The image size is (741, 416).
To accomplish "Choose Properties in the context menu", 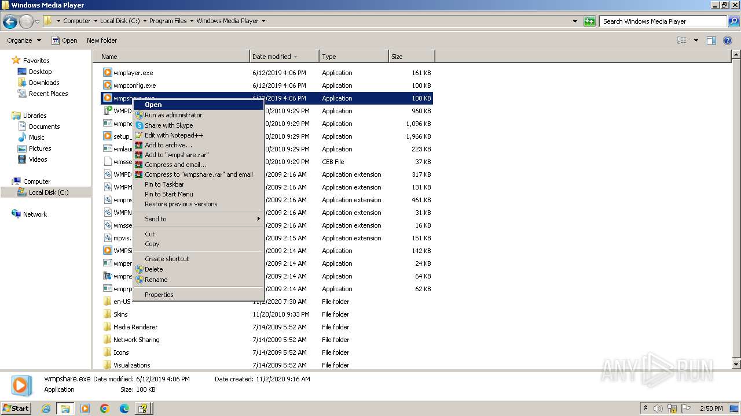I will coord(199,295).
